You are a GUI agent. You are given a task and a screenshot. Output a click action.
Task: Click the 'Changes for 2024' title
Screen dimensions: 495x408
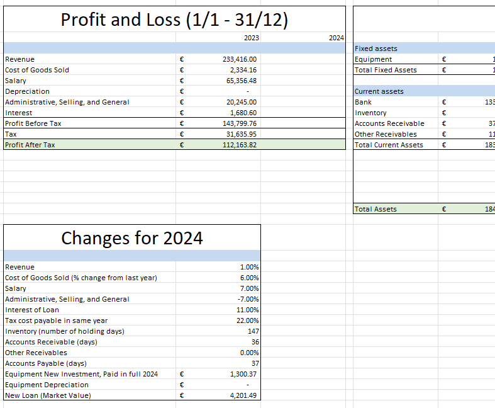point(132,238)
